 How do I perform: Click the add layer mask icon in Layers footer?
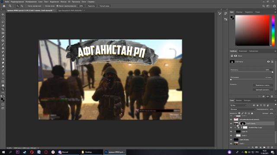pyautogui.click(x=257, y=147)
